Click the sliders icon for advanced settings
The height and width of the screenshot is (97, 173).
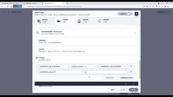tap(99, 21)
